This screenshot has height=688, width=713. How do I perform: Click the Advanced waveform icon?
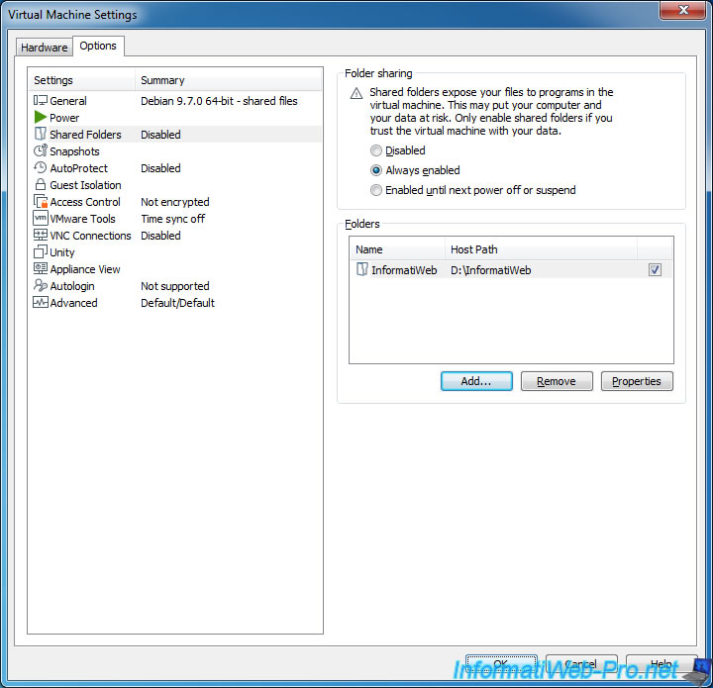coord(40,302)
